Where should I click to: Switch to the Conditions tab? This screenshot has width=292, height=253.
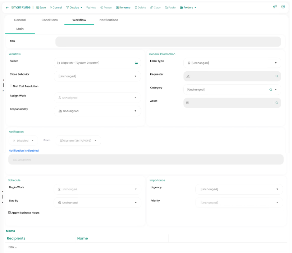coord(50,20)
